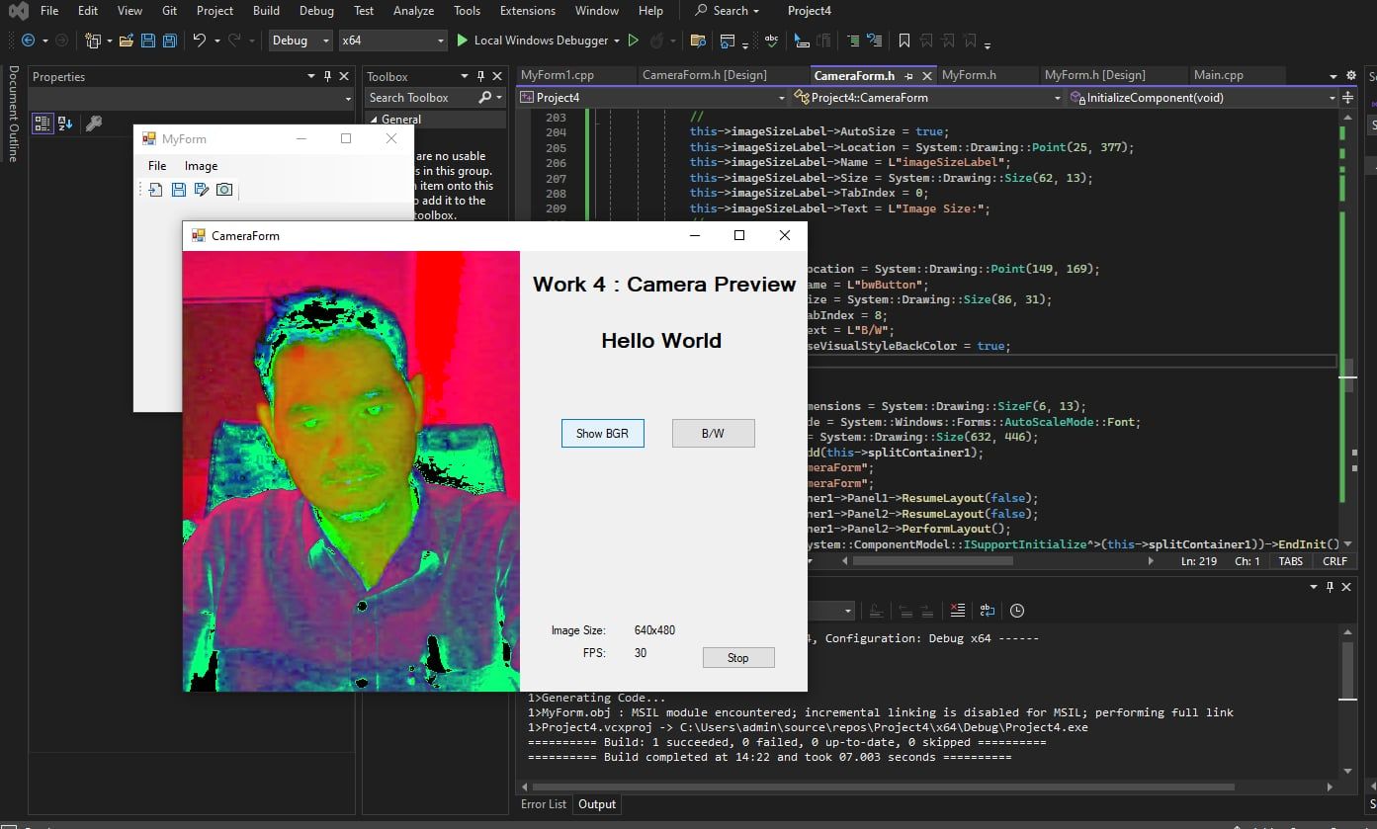Click the magnifier icon in Search Toolbox
Image resolution: width=1377 pixels, height=829 pixels.
coord(484,98)
